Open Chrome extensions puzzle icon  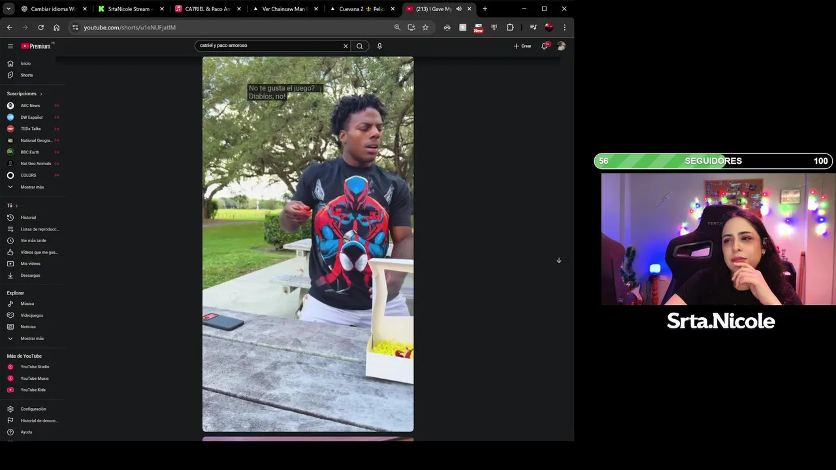tap(510, 27)
